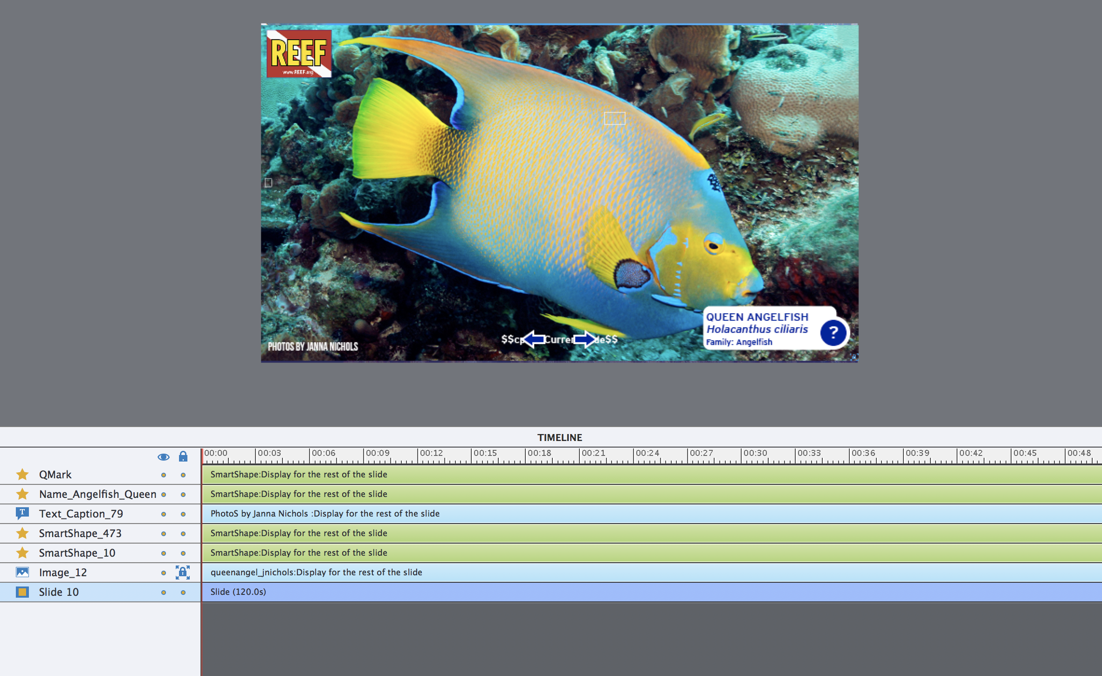Unlock the Image_12 layer

point(183,572)
